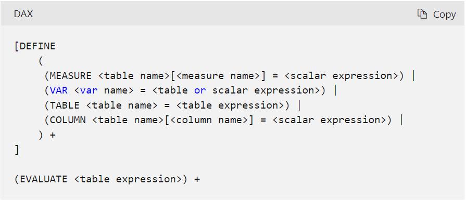466x200 pixels.
Task: Click the blue 'or' keyword in the VAR line
Action: (200, 91)
